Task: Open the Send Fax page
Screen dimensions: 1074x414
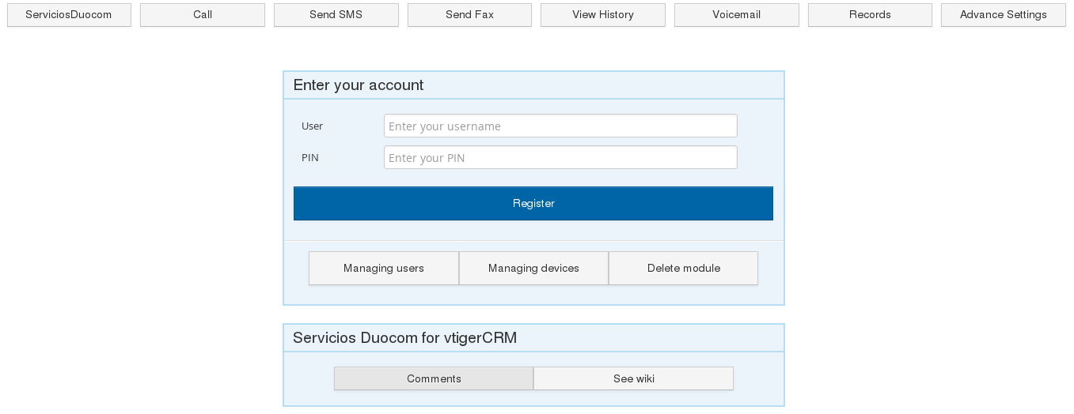Action: pyautogui.click(x=469, y=15)
